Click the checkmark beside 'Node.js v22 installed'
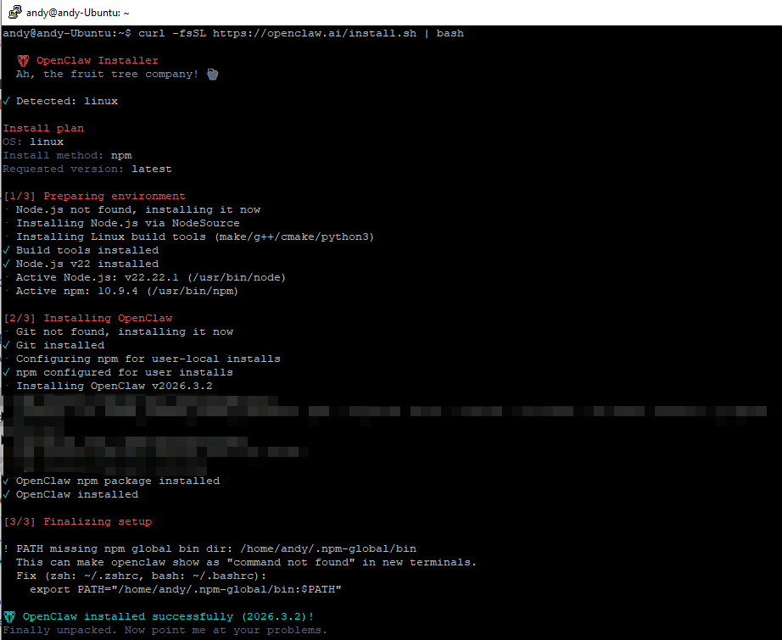Screen dimensions: 782x640 pos(6,264)
